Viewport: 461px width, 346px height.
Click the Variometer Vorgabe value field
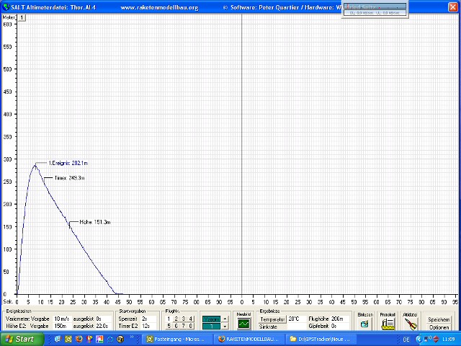tap(62, 318)
